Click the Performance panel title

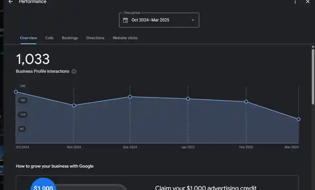click(x=32, y=2)
